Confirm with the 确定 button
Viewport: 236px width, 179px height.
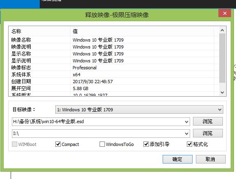coord(177,159)
